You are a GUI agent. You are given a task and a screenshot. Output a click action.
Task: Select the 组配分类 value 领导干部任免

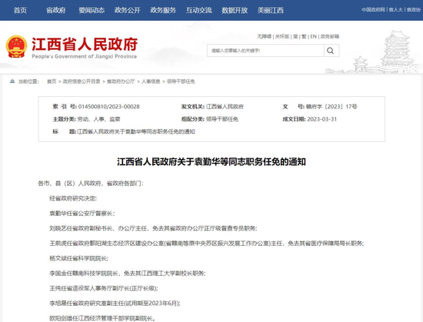click(222, 119)
